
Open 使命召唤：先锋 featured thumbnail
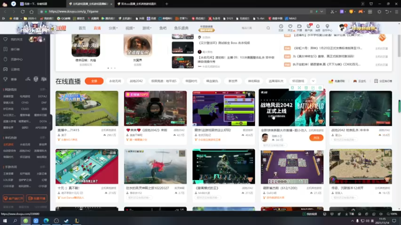point(86,45)
